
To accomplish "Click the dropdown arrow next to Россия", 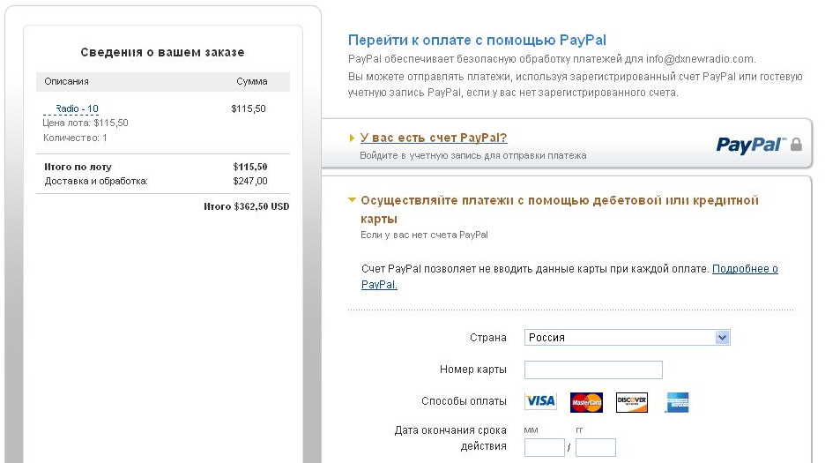I will pyautogui.click(x=722, y=338).
